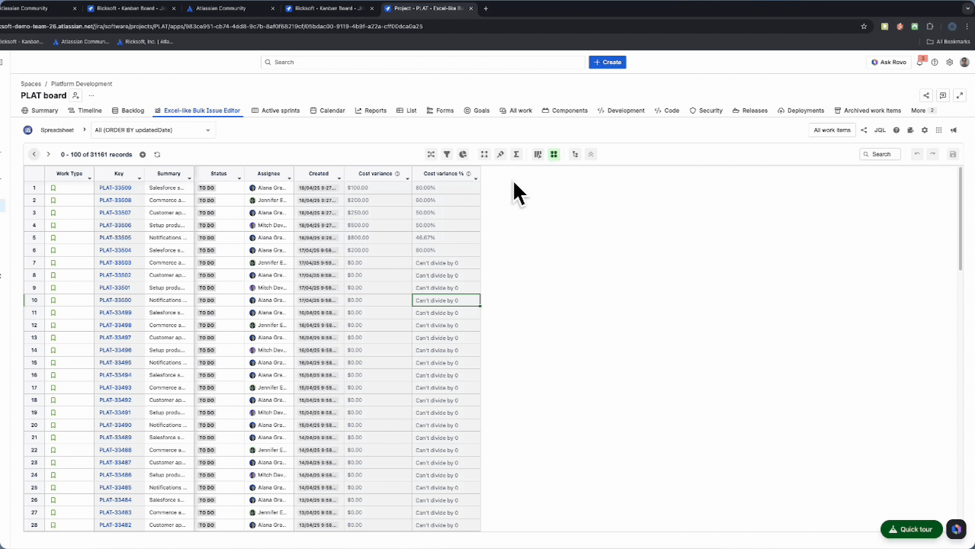Open issue PLAT-33509
Viewport: 975px width, 549px height.
(x=114, y=188)
